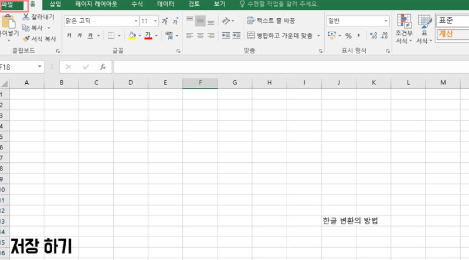Click the increase indent icon
The height and width of the screenshot is (260, 469).
(236, 36)
